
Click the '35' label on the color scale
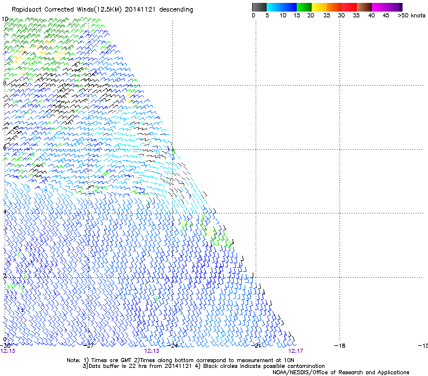pyautogui.click(x=356, y=16)
